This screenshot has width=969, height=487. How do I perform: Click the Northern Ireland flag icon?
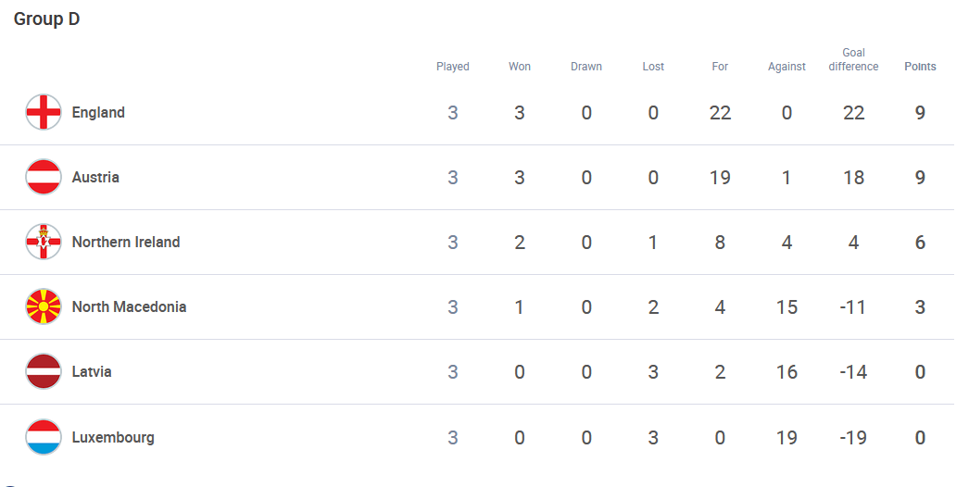pos(44,242)
